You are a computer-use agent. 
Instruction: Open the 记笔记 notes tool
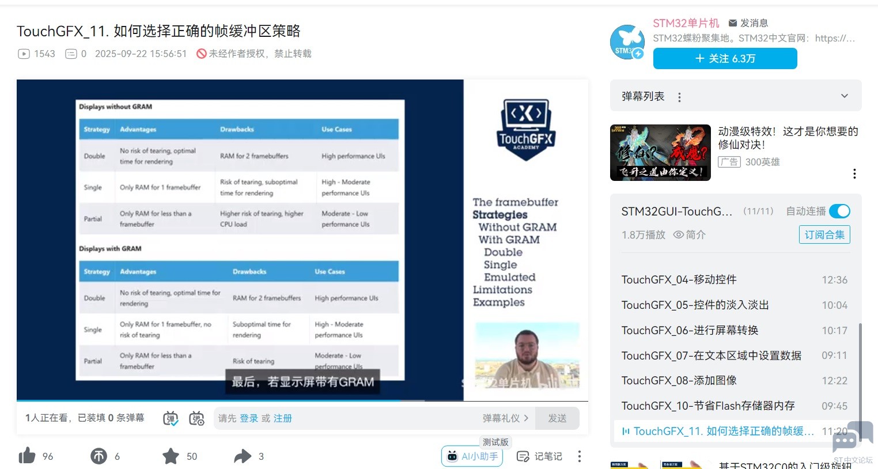(x=539, y=456)
